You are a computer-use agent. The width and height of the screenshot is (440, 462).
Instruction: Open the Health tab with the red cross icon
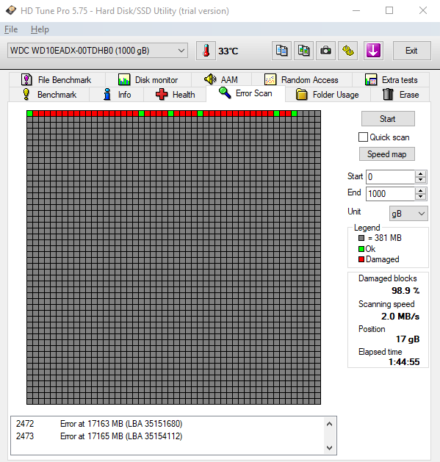point(175,95)
